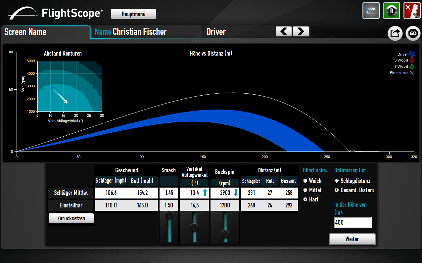Select Weich surface option
The height and width of the screenshot is (263, 422).
(x=305, y=181)
